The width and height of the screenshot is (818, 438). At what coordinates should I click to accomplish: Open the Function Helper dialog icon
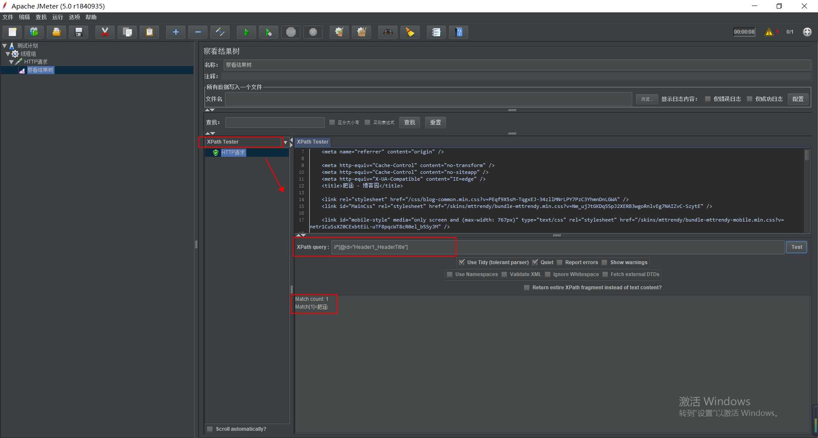436,32
